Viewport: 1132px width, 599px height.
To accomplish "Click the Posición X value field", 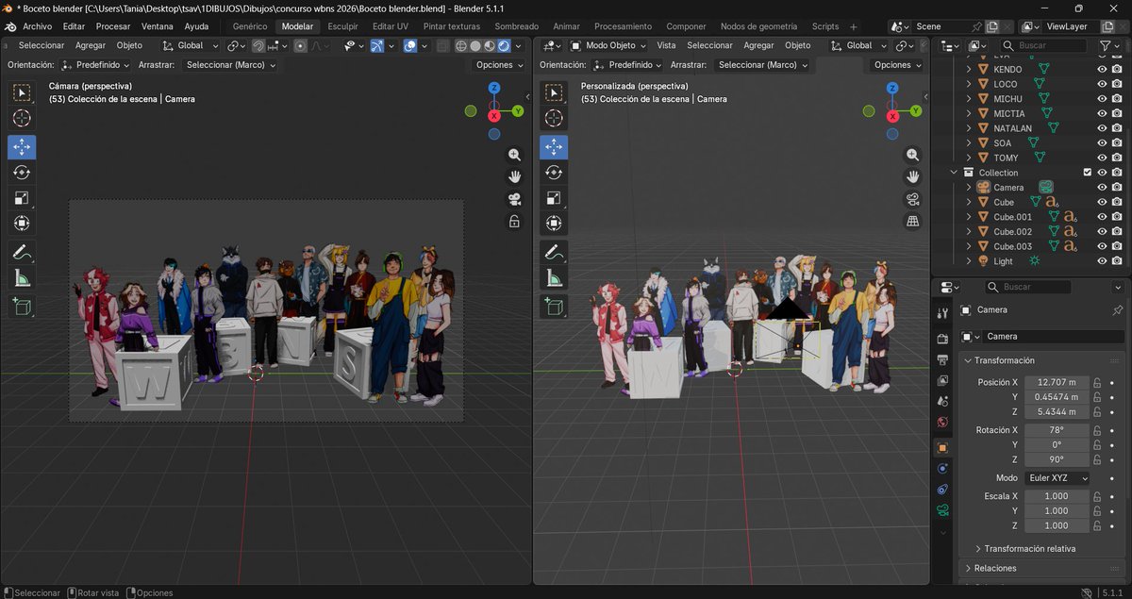I will 1056,382.
